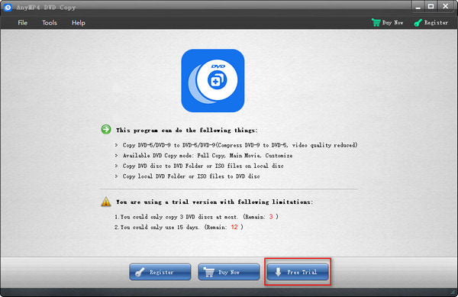Click 'This program can do the following things:' heading
The image size is (458, 297).
pyautogui.click(x=187, y=131)
